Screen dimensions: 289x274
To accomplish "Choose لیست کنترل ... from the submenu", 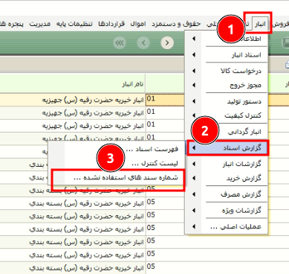I will tap(117, 163).
